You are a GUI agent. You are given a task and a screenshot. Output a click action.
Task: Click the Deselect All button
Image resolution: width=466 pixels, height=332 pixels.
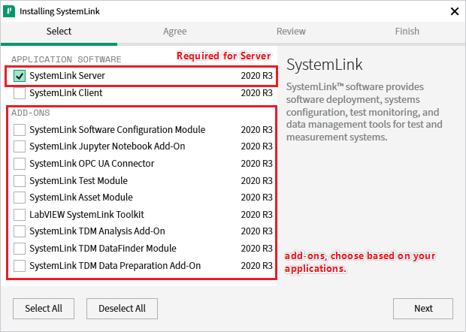(x=123, y=309)
